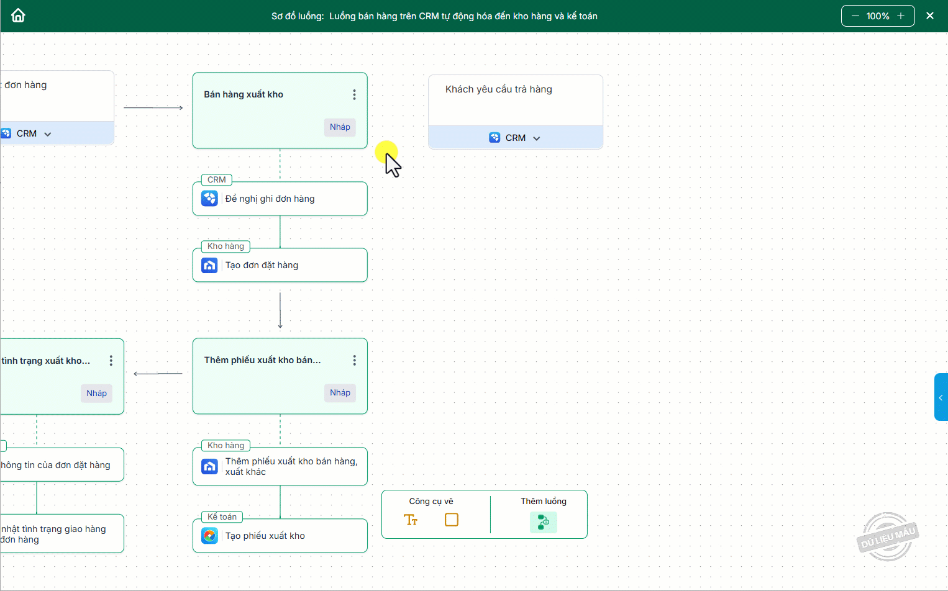The height and width of the screenshot is (591, 948).
Task: Click accounting icon beside Tạo phiếu xuất kho
Action: click(210, 536)
